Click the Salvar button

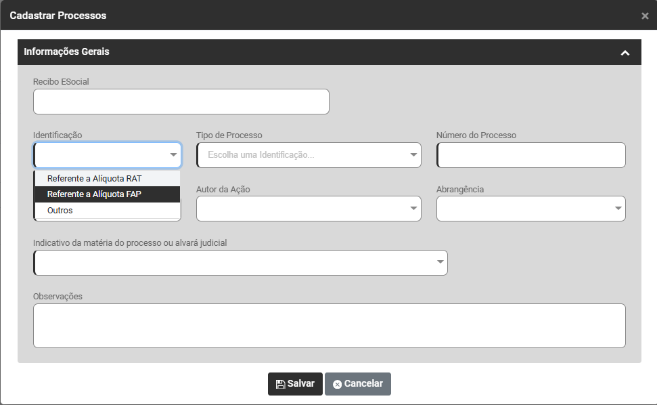[x=295, y=384]
